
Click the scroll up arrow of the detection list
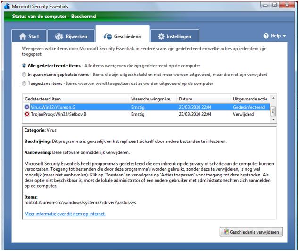tap(273, 98)
